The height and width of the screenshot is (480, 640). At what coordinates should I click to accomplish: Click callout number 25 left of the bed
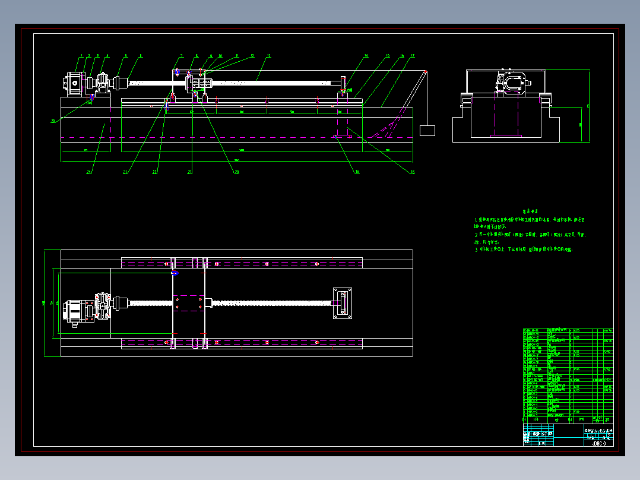pos(53,121)
